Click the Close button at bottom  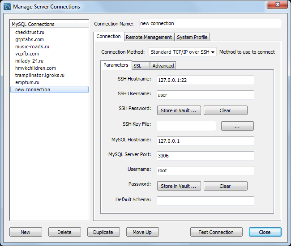[x=265, y=232]
